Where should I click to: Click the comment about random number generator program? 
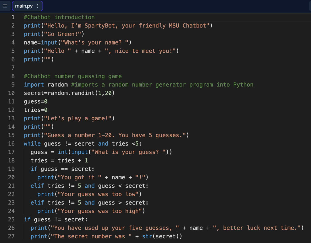pyautogui.click(x=162, y=85)
